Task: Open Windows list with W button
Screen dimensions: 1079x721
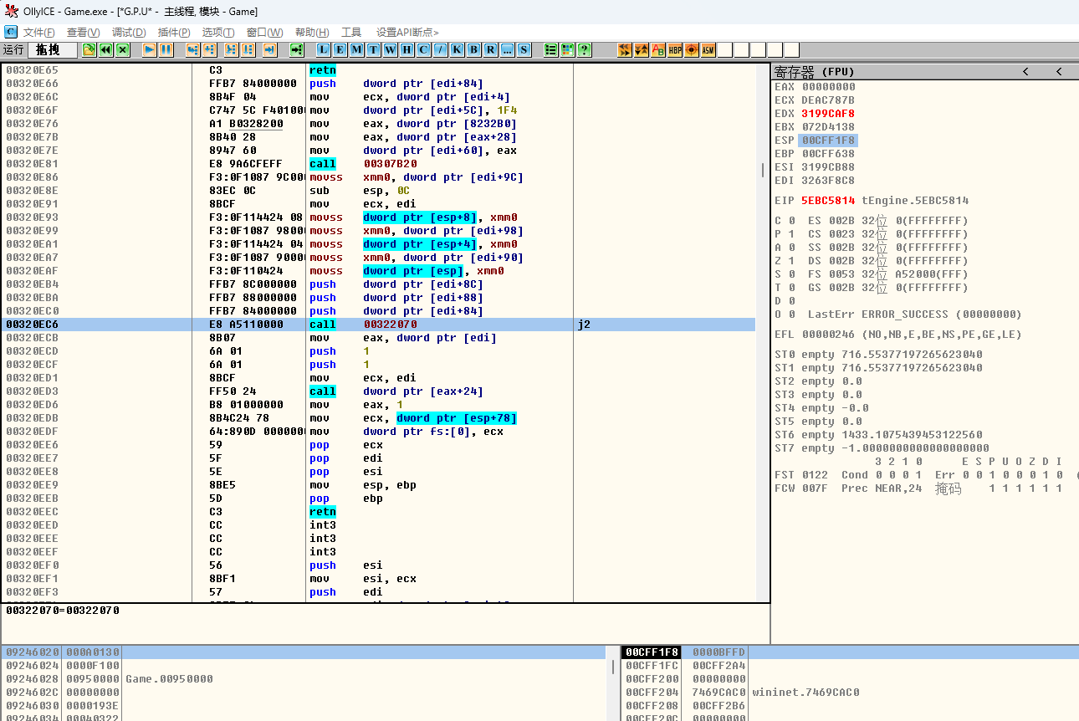Action: click(390, 49)
